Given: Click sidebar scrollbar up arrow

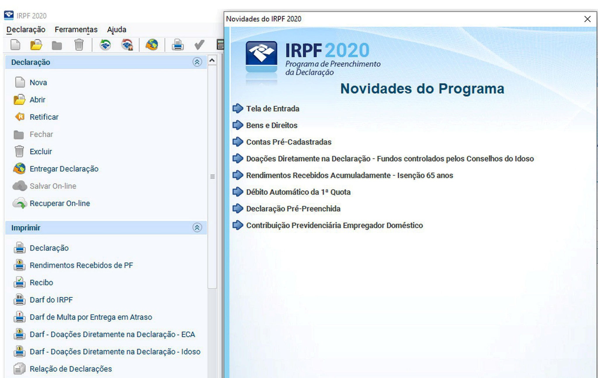Looking at the screenshot, I should pyautogui.click(x=212, y=60).
